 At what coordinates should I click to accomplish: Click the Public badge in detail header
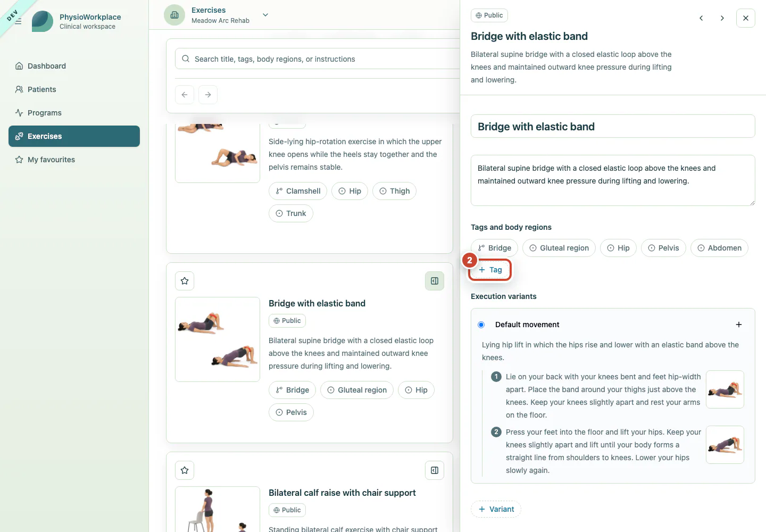point(489,15)
